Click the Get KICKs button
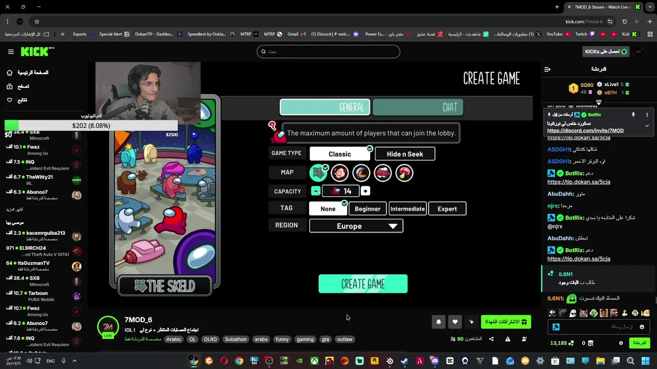 606,51
